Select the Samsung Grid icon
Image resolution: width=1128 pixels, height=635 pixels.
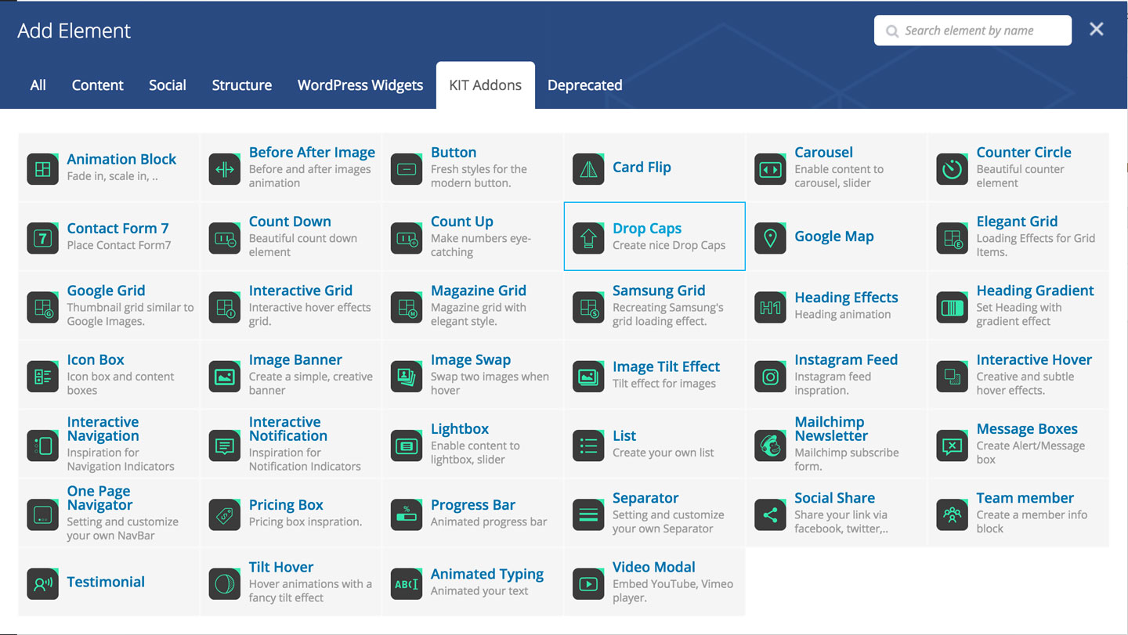tap(587, 308)
